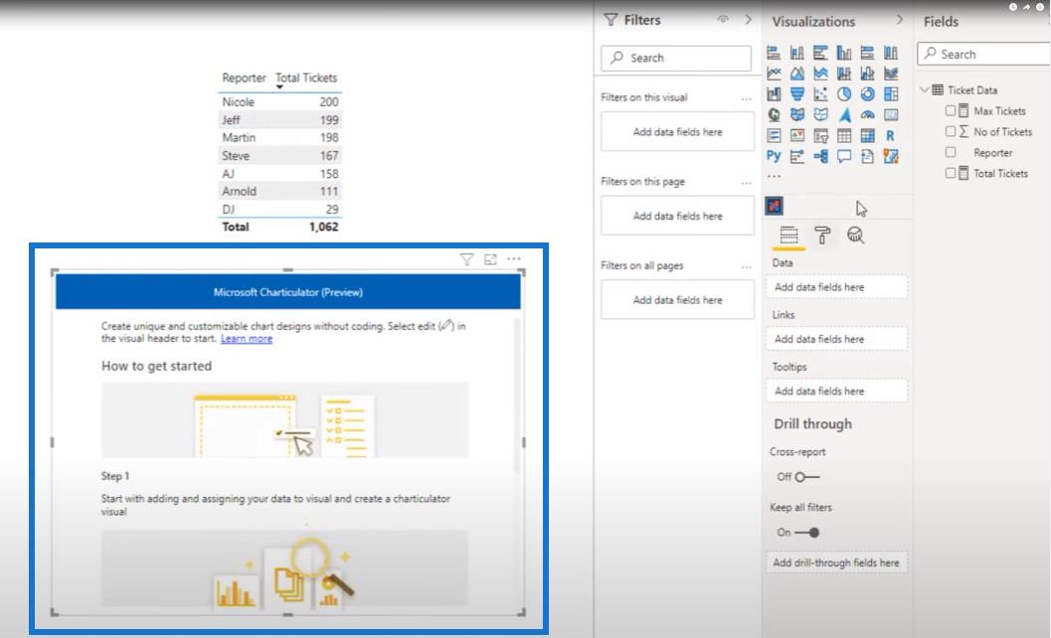Click Add drill-through fields here
The height and width of the screenshot is (638, 1051).
[836, 562]
